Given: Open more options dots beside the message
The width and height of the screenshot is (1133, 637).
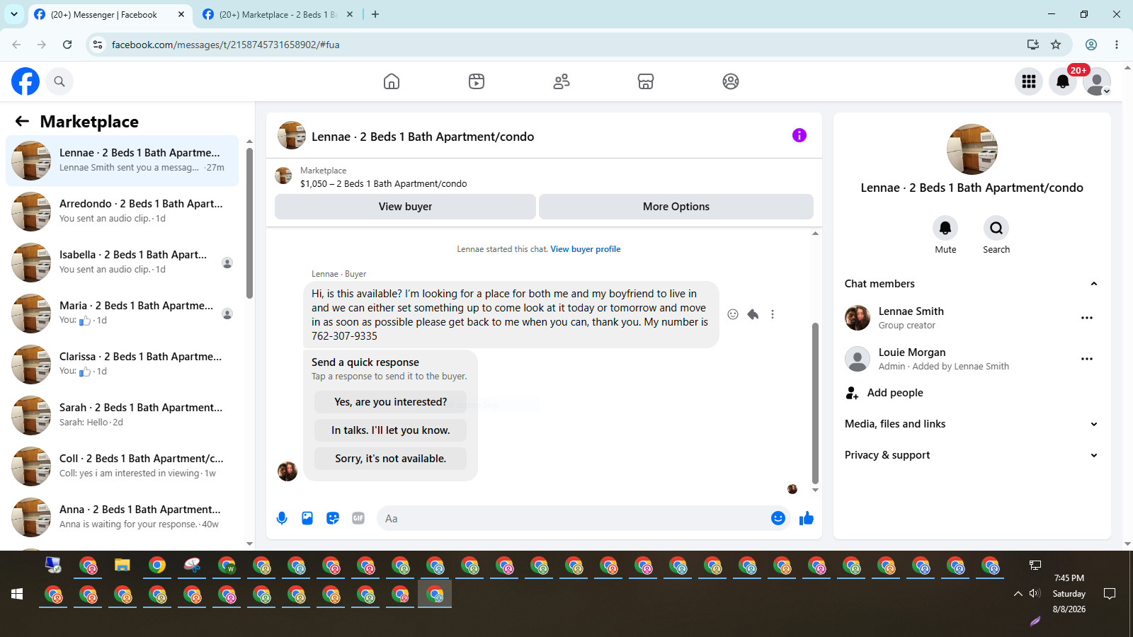Looking at the screenshot, I should point(773,314).
